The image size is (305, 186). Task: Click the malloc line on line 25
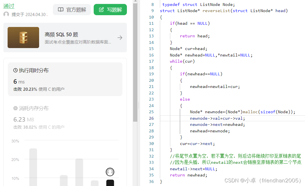242,112
